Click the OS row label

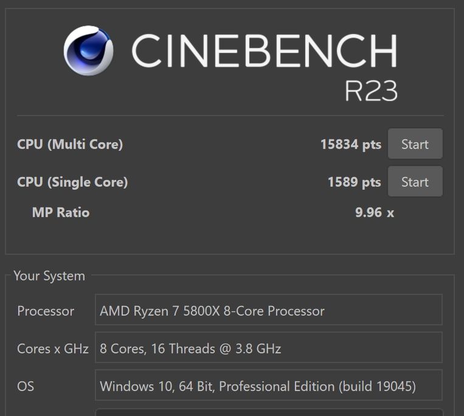point(26,386)
